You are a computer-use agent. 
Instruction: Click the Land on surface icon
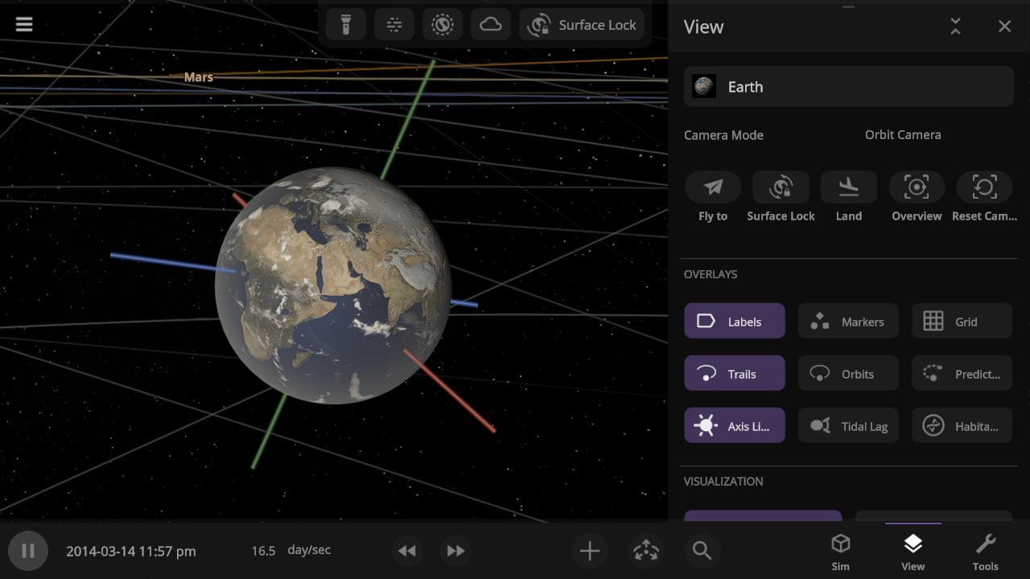[x=848, y=187]
